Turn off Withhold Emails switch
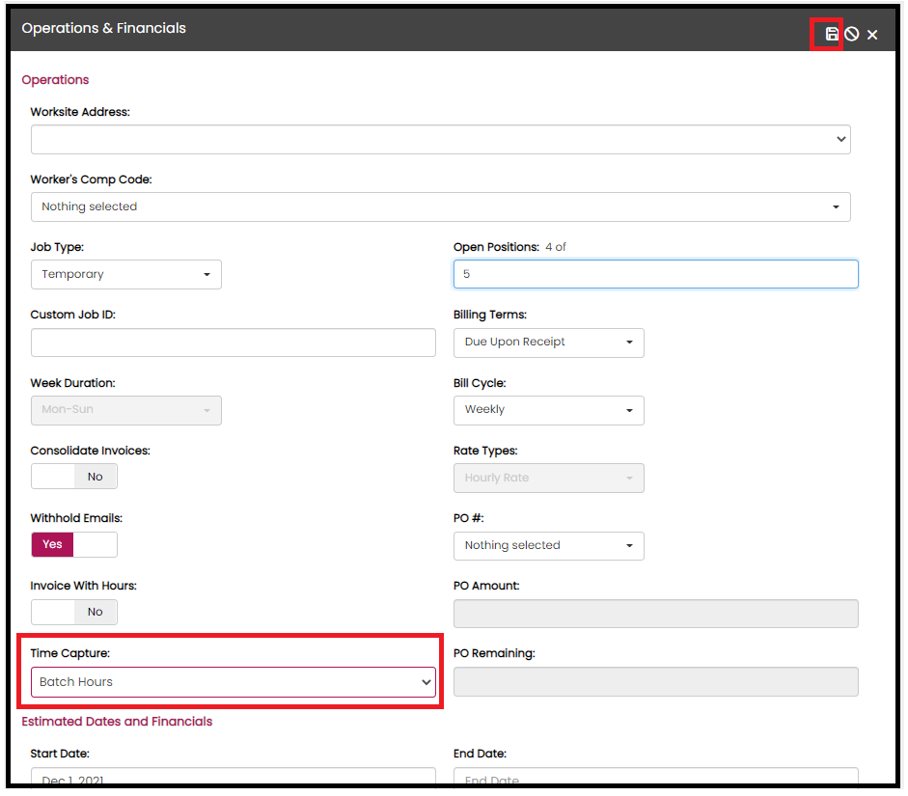Image resolution: width=908 pixels, height=796 pixels. point(74,544)
